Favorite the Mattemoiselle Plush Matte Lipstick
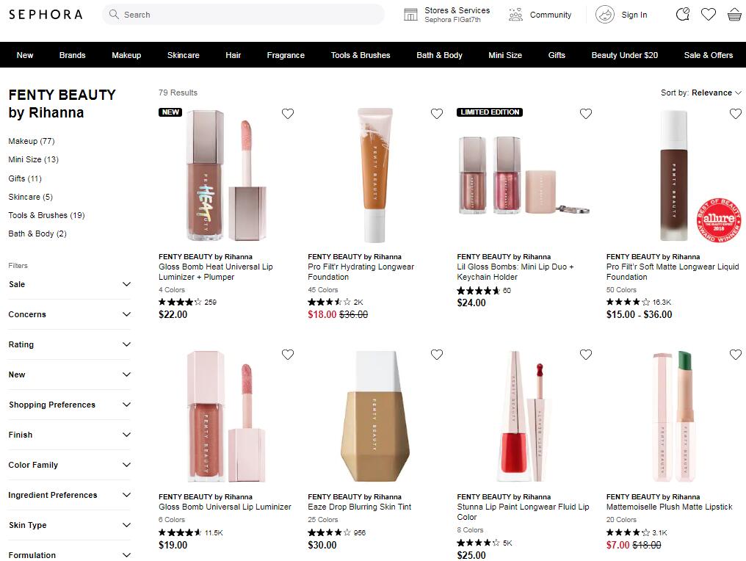The width and height of the screenshot is (746, 561). (736, 355)
